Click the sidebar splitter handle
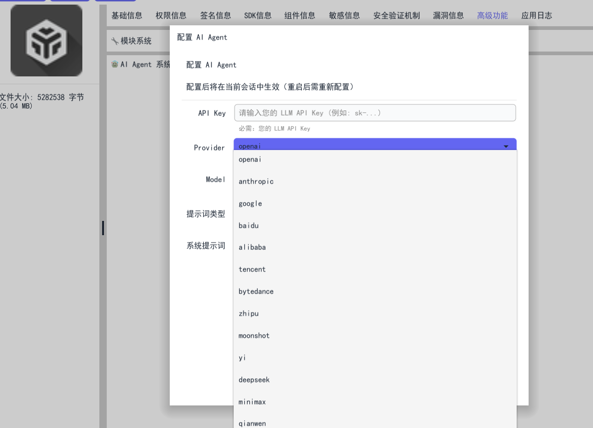 [x=103, y=228]
